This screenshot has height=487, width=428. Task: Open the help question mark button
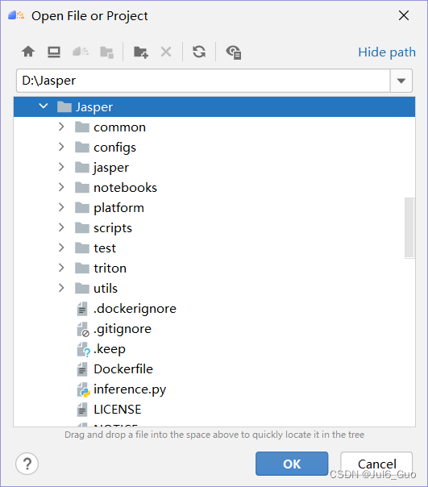[x=27, y=464]
